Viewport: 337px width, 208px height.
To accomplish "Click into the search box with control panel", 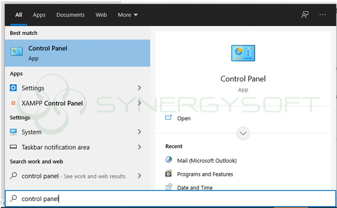I will tap(171, 199).
